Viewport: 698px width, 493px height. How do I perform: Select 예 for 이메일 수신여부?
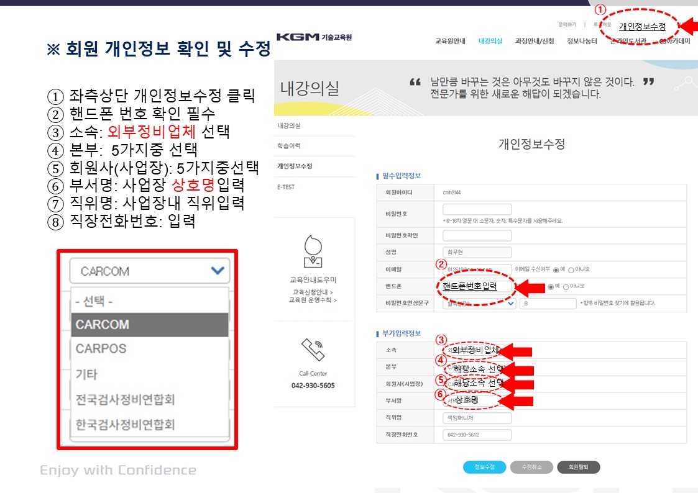point(556,270)
